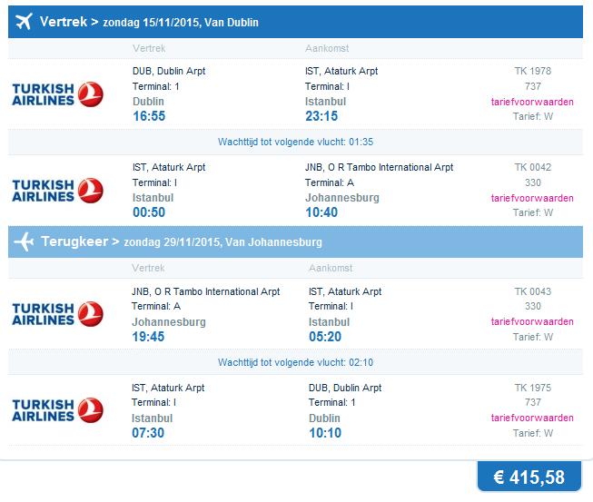Click the € 415,58 price button
The image size is (593, 502).
coord(529,477)
